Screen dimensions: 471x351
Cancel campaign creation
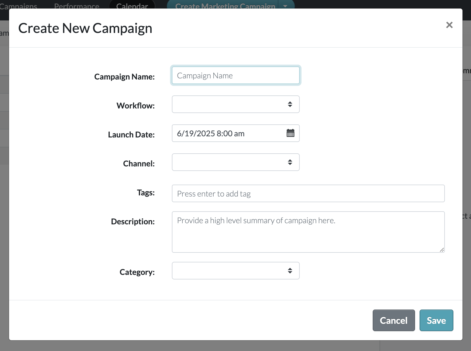(393, 320)
